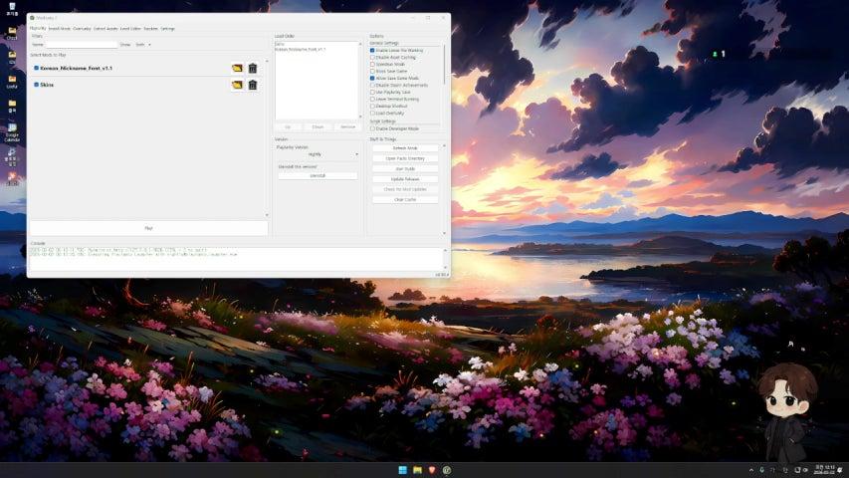
Task: Open folder for Korean_Nickname_Font_v1.1 mod
Action: (237, 68)
